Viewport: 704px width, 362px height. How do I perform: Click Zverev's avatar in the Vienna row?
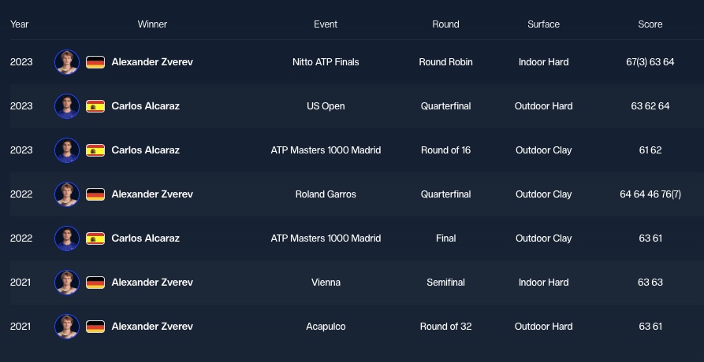point(67,283)
